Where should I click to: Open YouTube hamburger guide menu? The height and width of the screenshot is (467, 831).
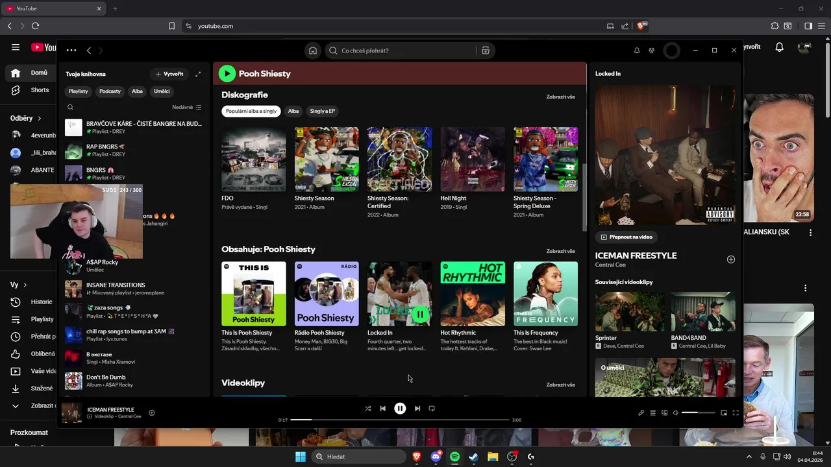16,47
